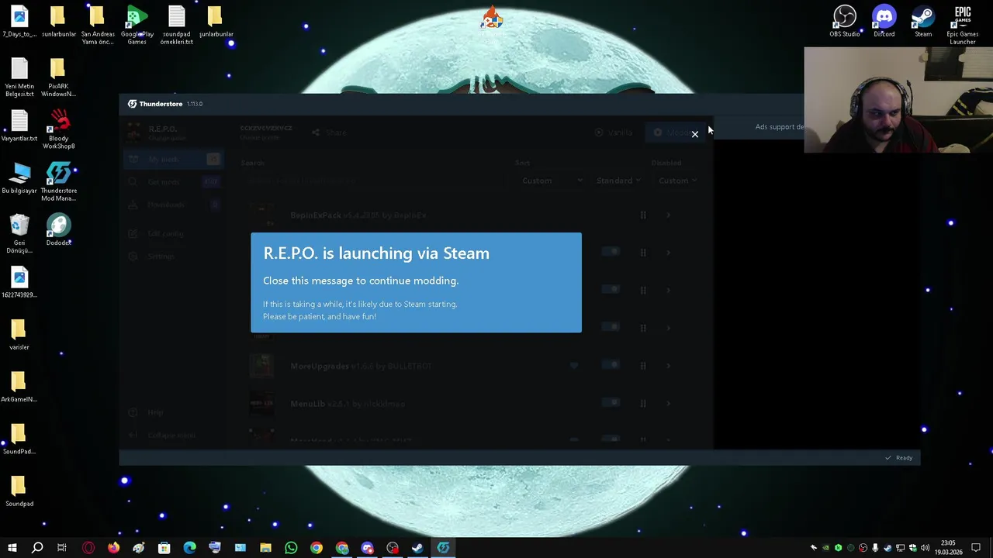Close the R.E.P.O. launching message
Viewport: 993px width, 558px height.
[x=695, y=134]
